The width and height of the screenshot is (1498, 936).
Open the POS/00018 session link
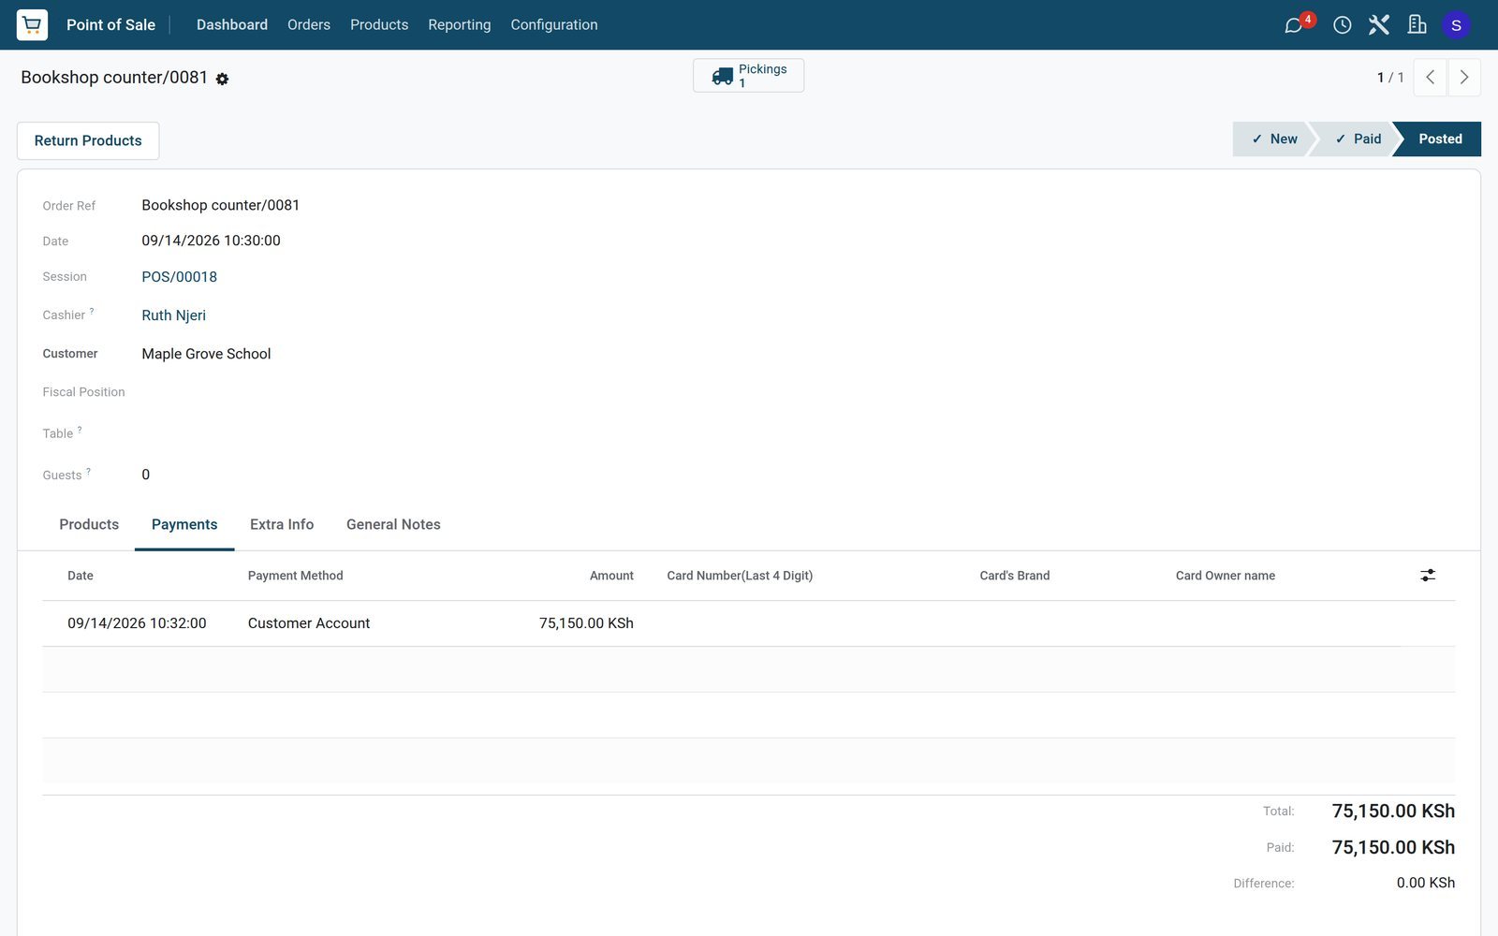coord(179,277)
